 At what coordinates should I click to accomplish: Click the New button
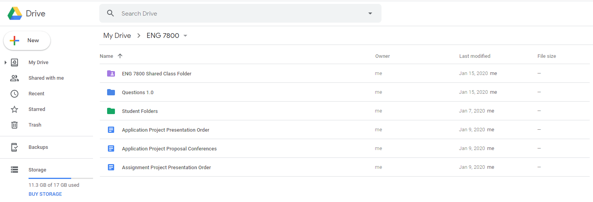[27, 41]
